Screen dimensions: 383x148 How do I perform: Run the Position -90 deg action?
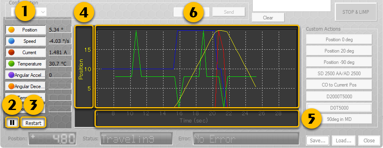coord(339,62)
